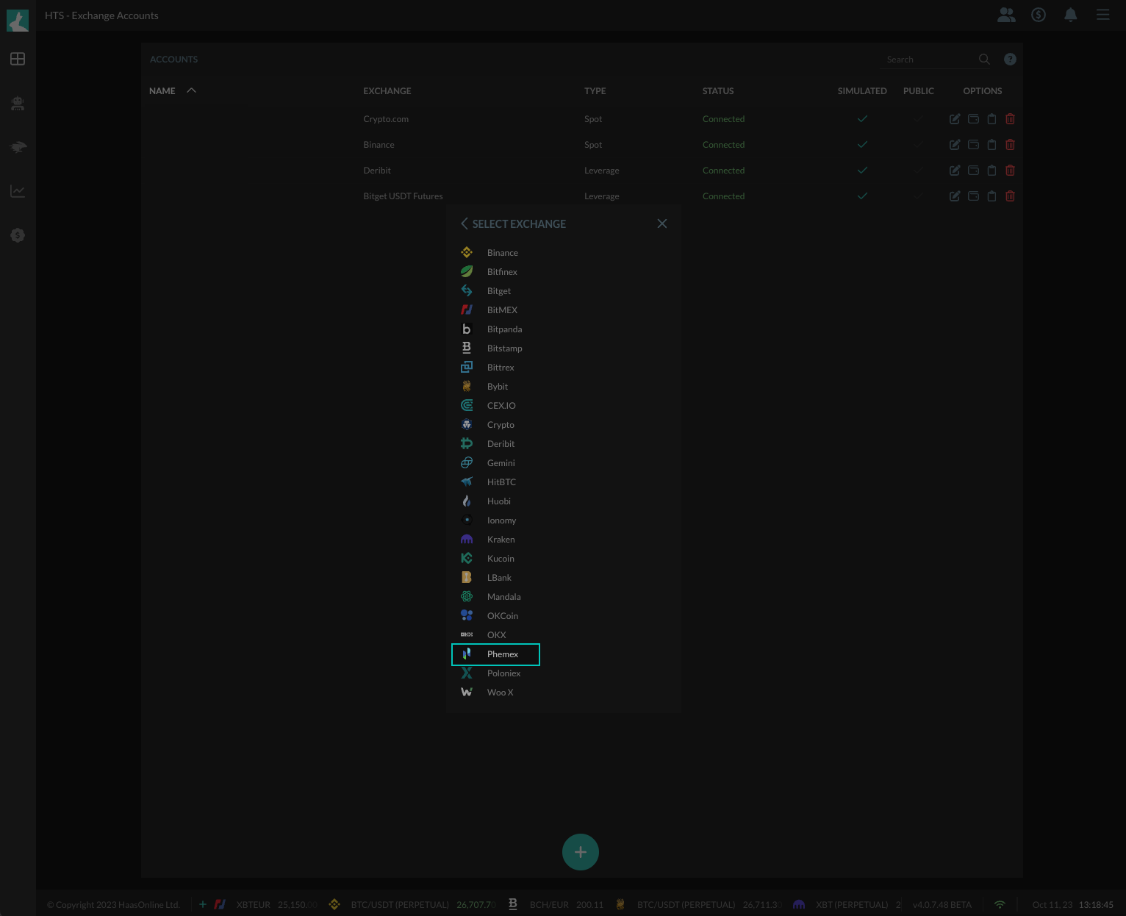The image size is (1126, 916).
Task: Click the dollar pricing icon in sidebar
Action: coord(17,235)
